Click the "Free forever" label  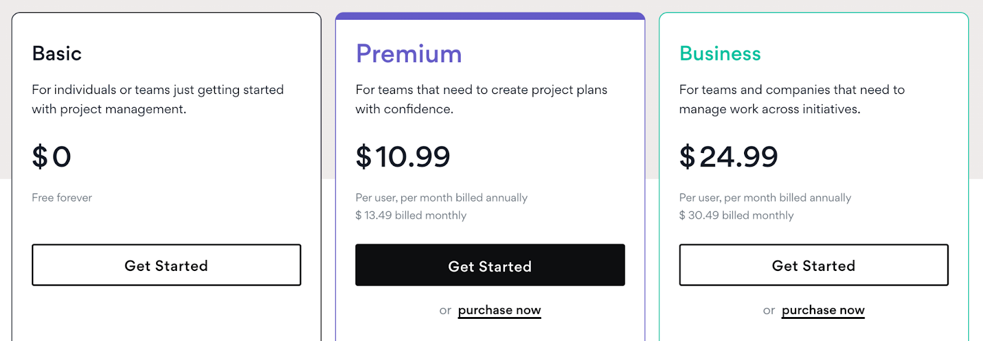[x=62, y=198]
